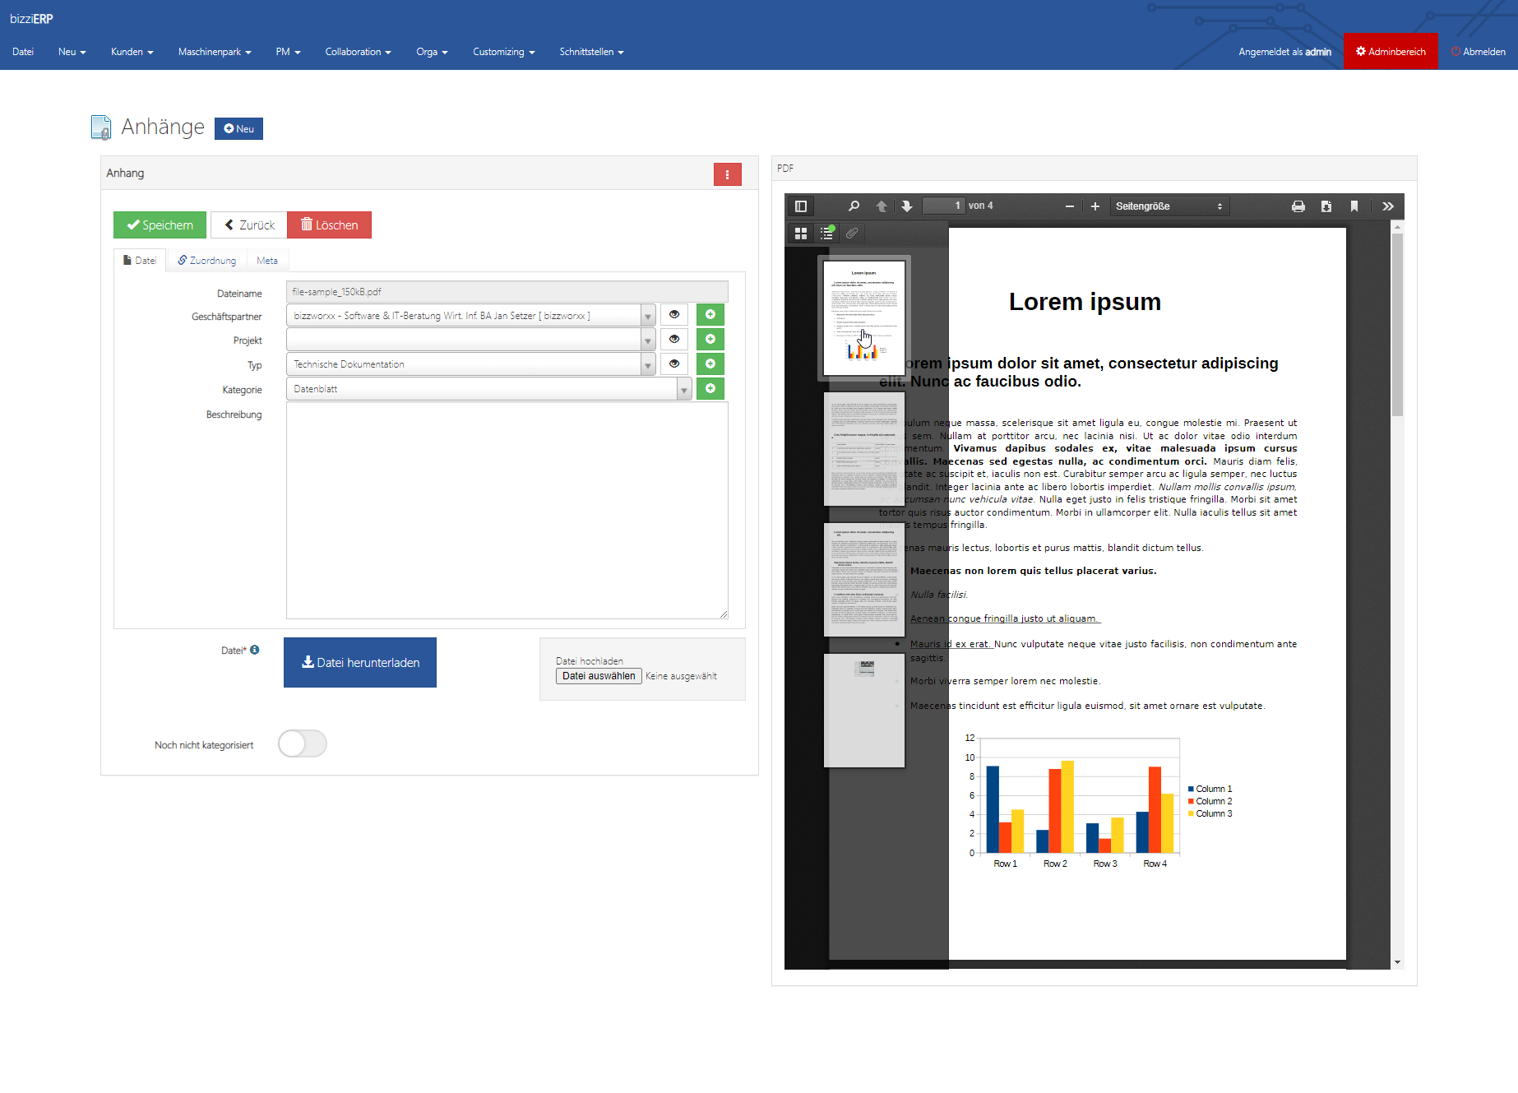1518x1093 pixels.
Task: Enable the 'Noch nicht kategorisiert' switch
Action: pyautogui.click(x=302, y=743)
